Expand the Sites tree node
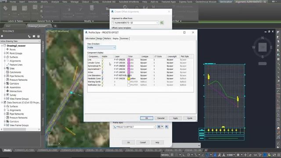The width and height of the screenshot is (281, 158). (x=5, y=68)
